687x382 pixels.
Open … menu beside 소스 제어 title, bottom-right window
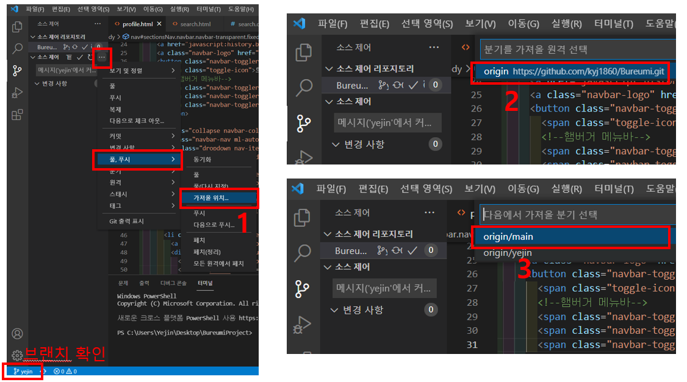pos(430,213)
